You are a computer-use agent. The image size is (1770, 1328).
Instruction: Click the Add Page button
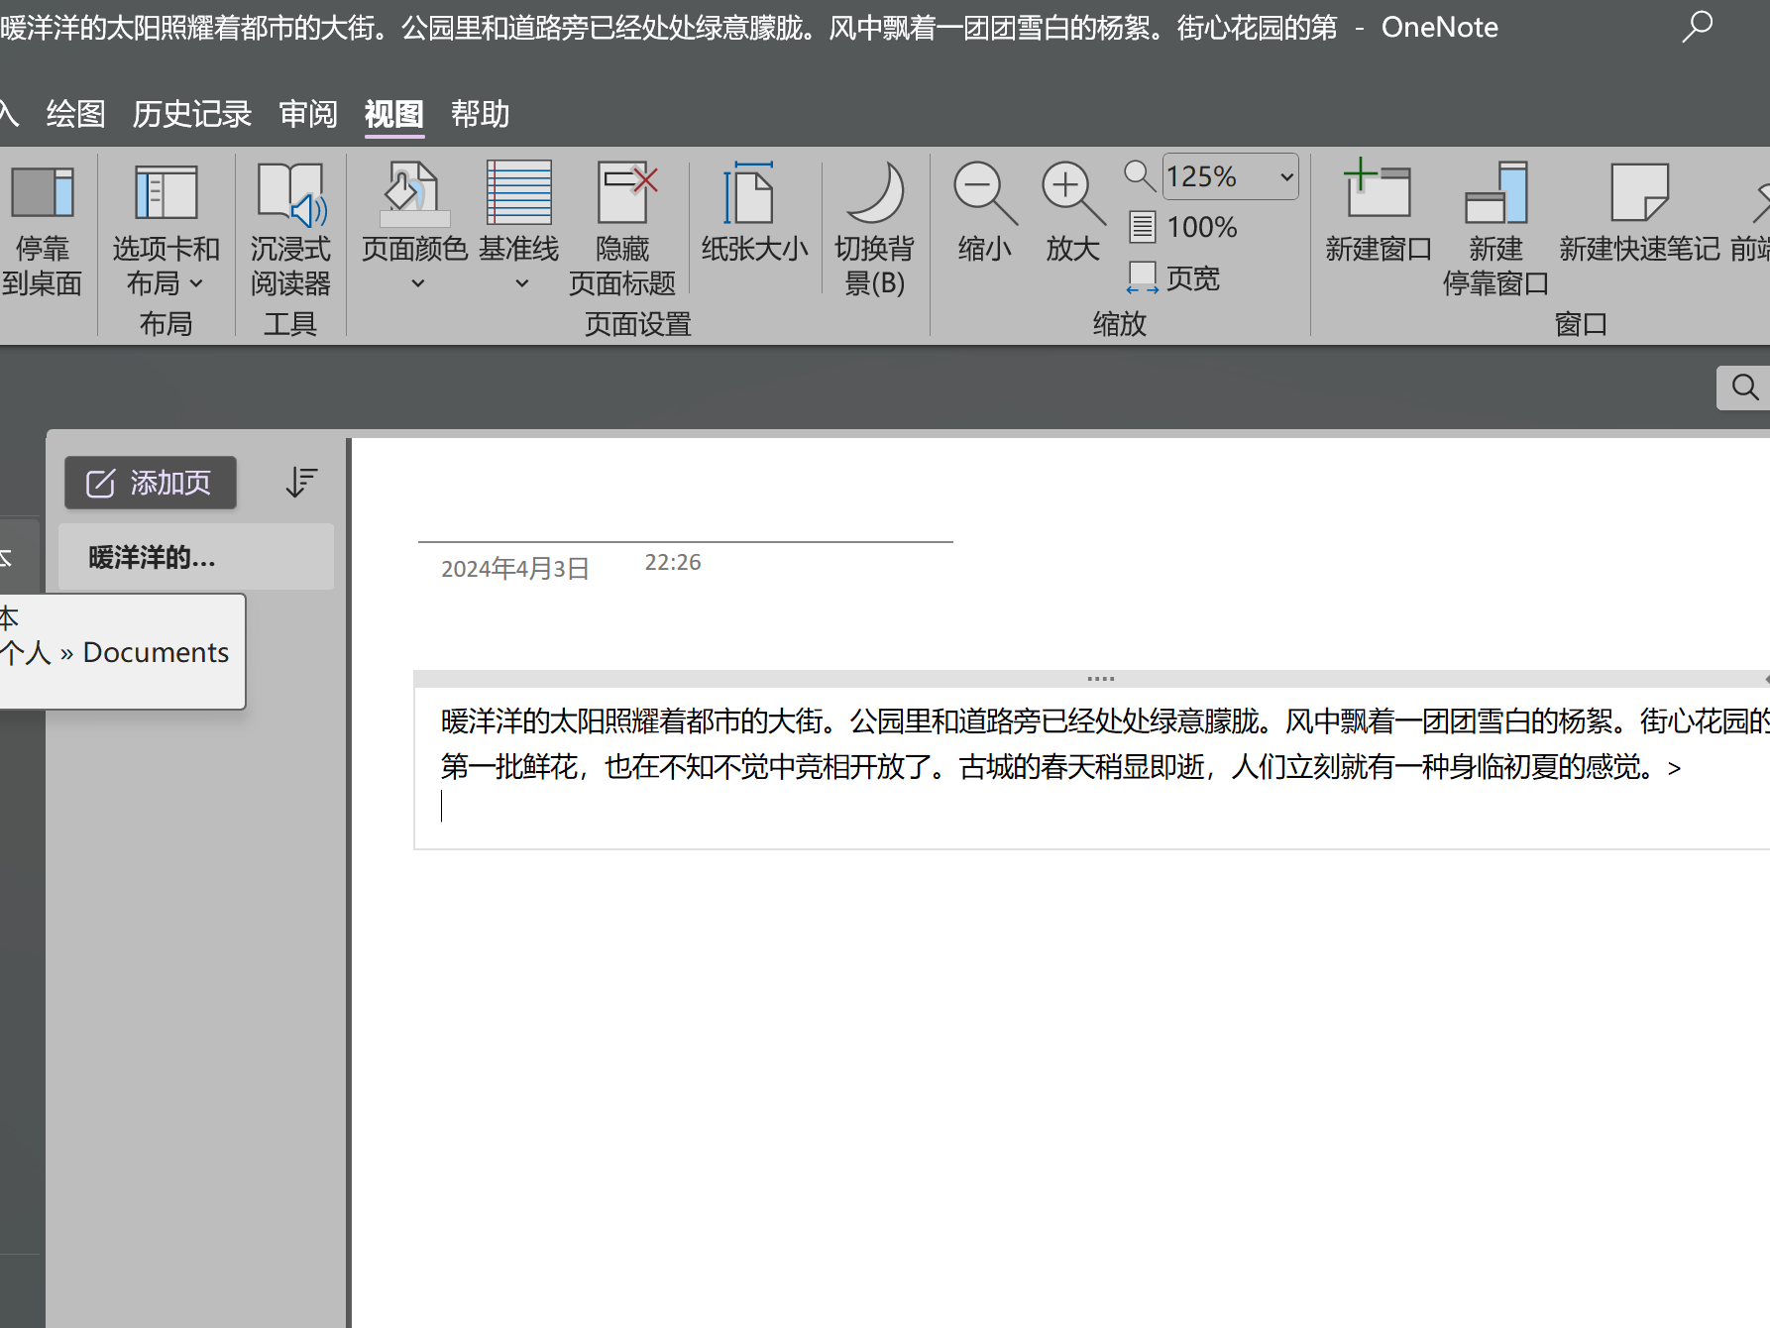coord(151,483)
